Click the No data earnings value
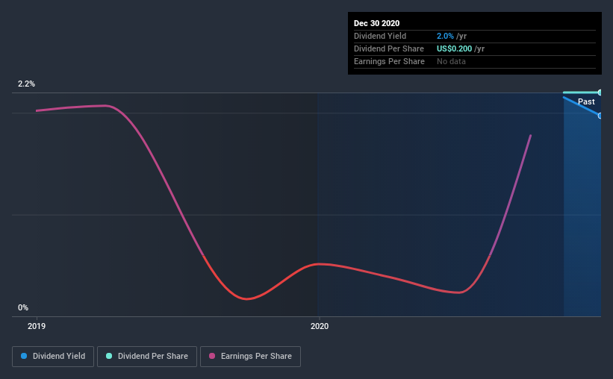The height and width of the screenshot is (379, 613). click(x=451, y=61)
